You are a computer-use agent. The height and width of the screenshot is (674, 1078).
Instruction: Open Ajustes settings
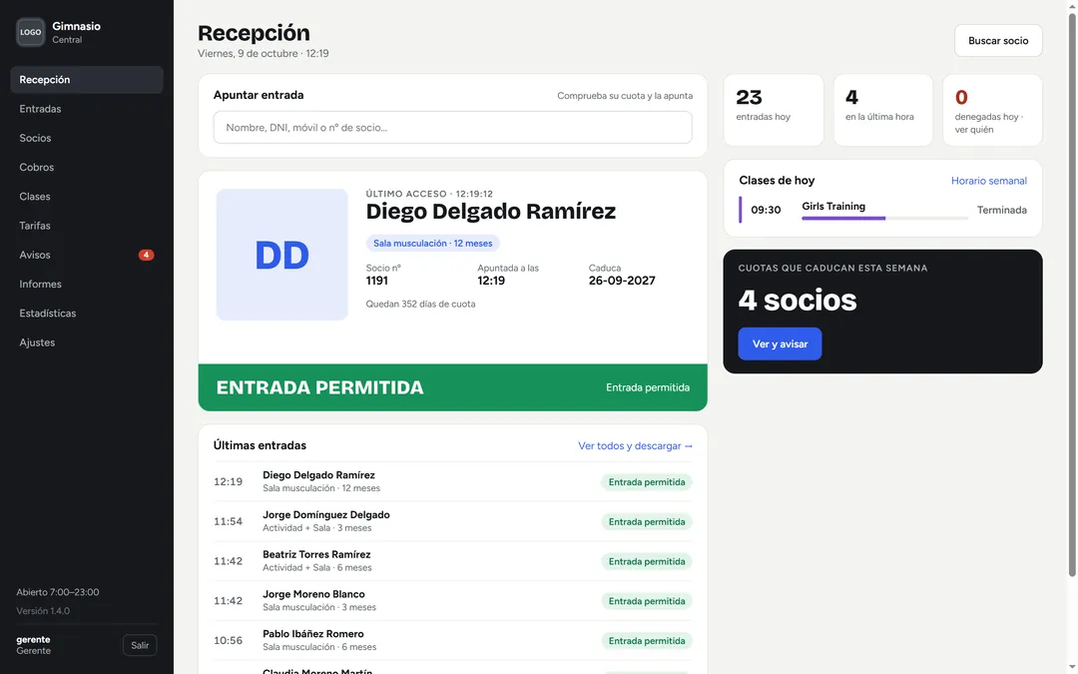(87, 342)
